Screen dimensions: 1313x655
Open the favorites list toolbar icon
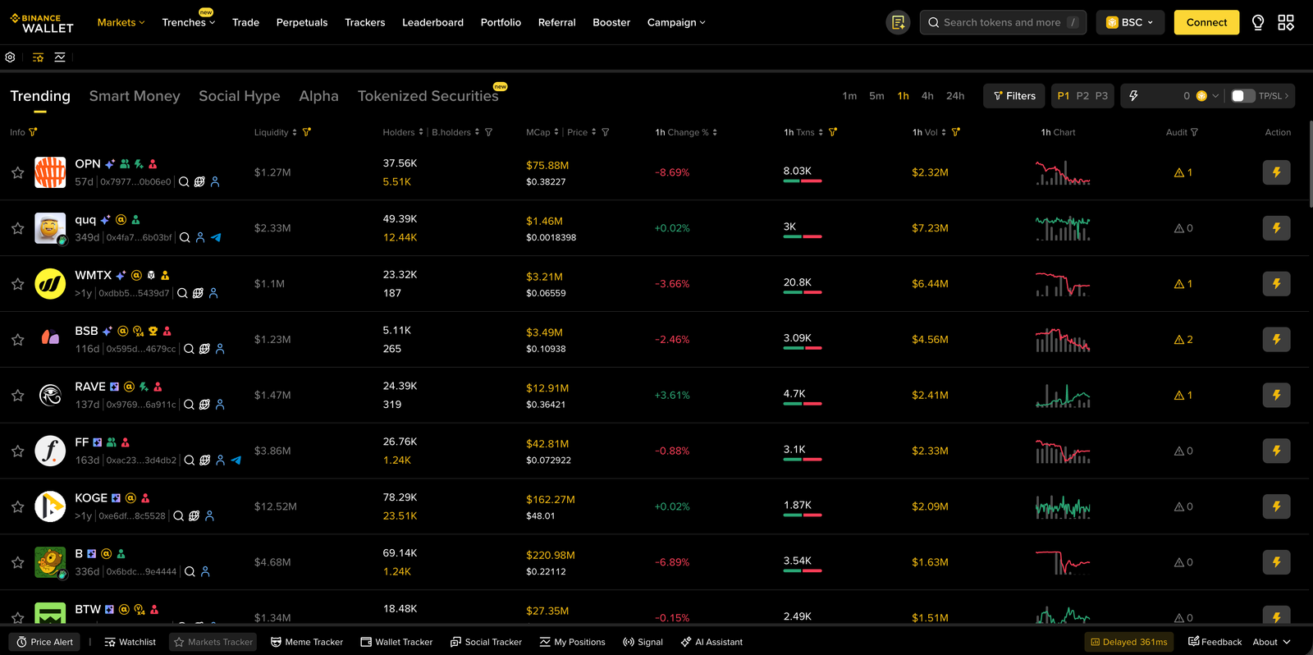pyautogui.click(x=38, y=57)
